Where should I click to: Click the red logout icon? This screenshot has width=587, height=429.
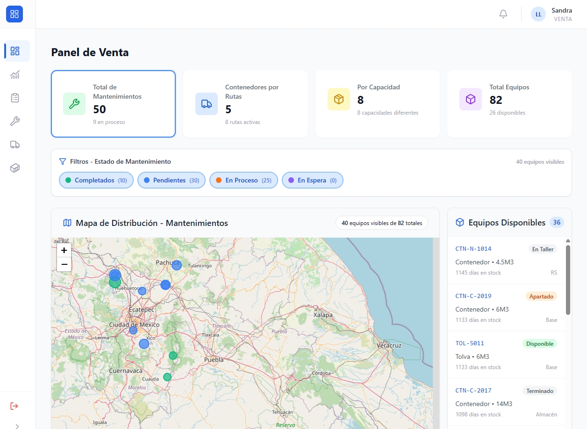[x=14, y=406]
